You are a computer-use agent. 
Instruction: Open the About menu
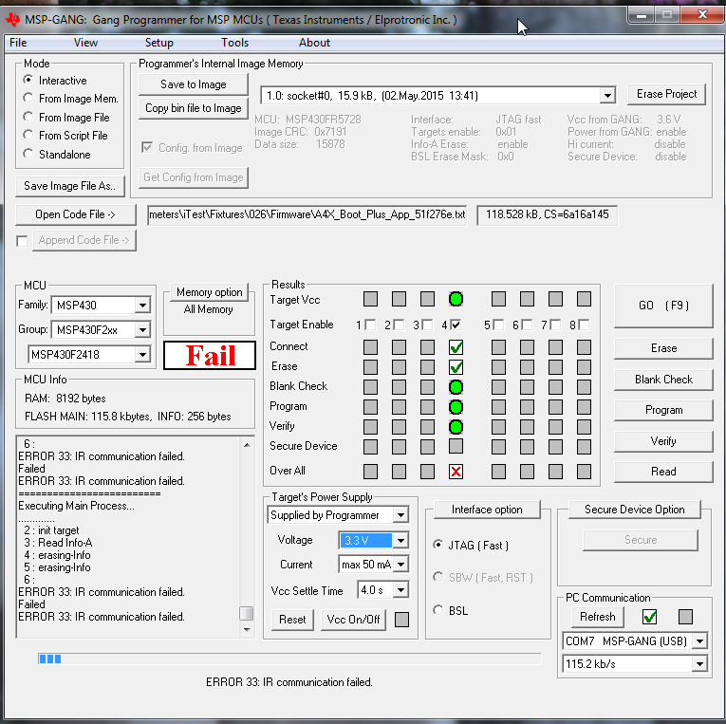coord(314,43)
